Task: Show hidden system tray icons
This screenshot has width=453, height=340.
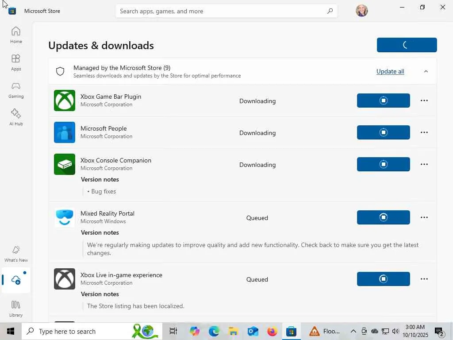Action: [353, 331]
